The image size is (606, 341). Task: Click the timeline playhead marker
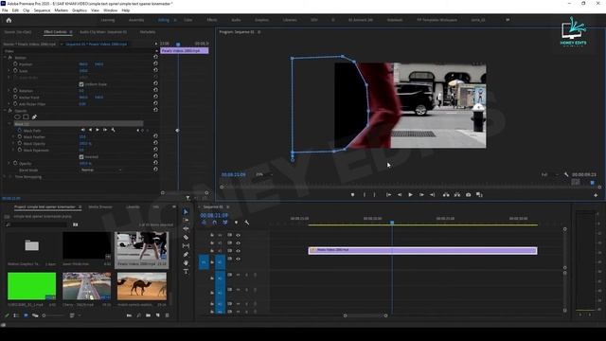[x=392, y=223]
